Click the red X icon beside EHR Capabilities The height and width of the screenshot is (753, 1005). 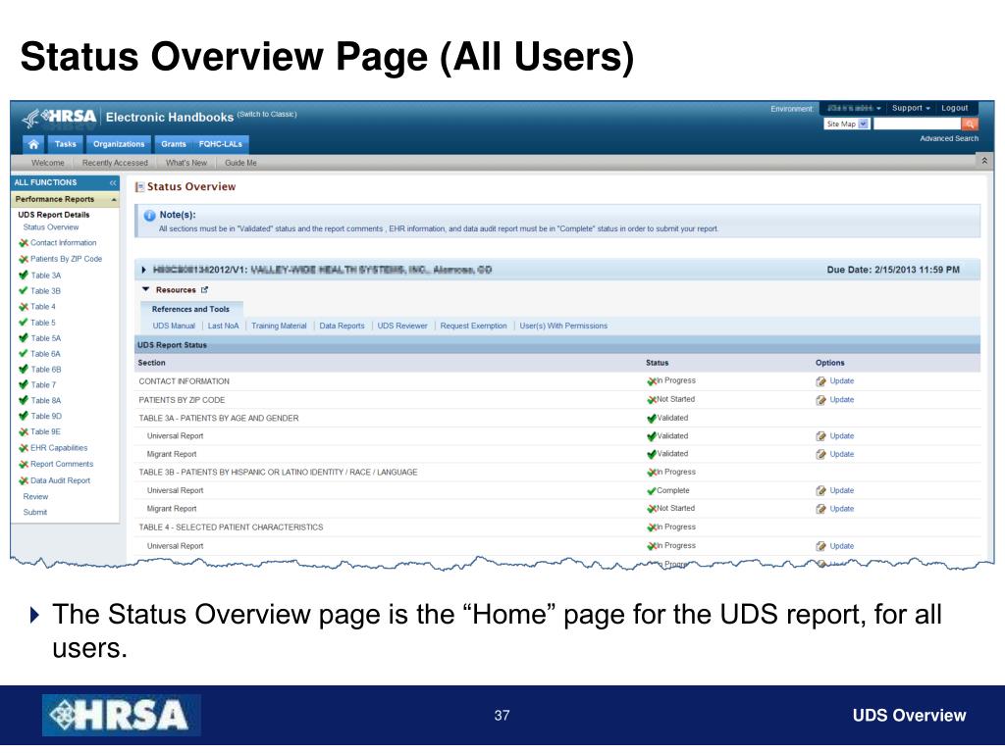click(24, 448)
